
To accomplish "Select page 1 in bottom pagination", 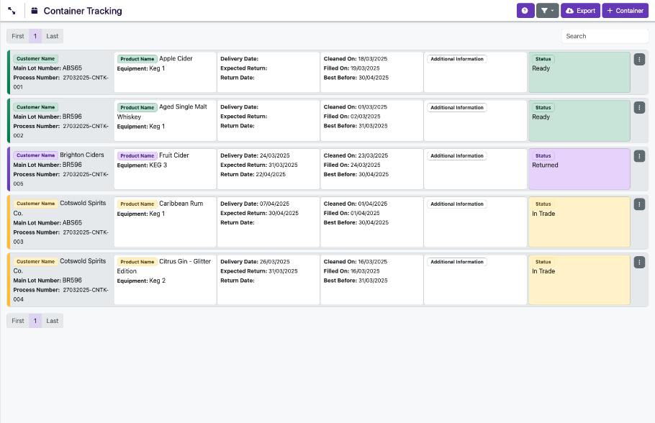I will click(35, 321).
